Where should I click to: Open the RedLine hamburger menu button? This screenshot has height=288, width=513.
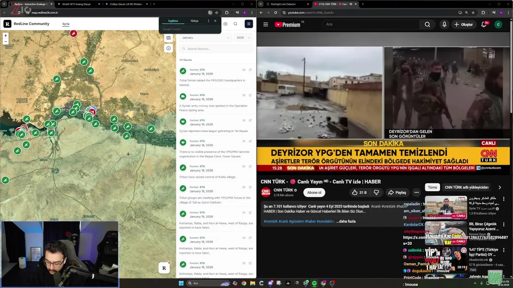point(248,24)
